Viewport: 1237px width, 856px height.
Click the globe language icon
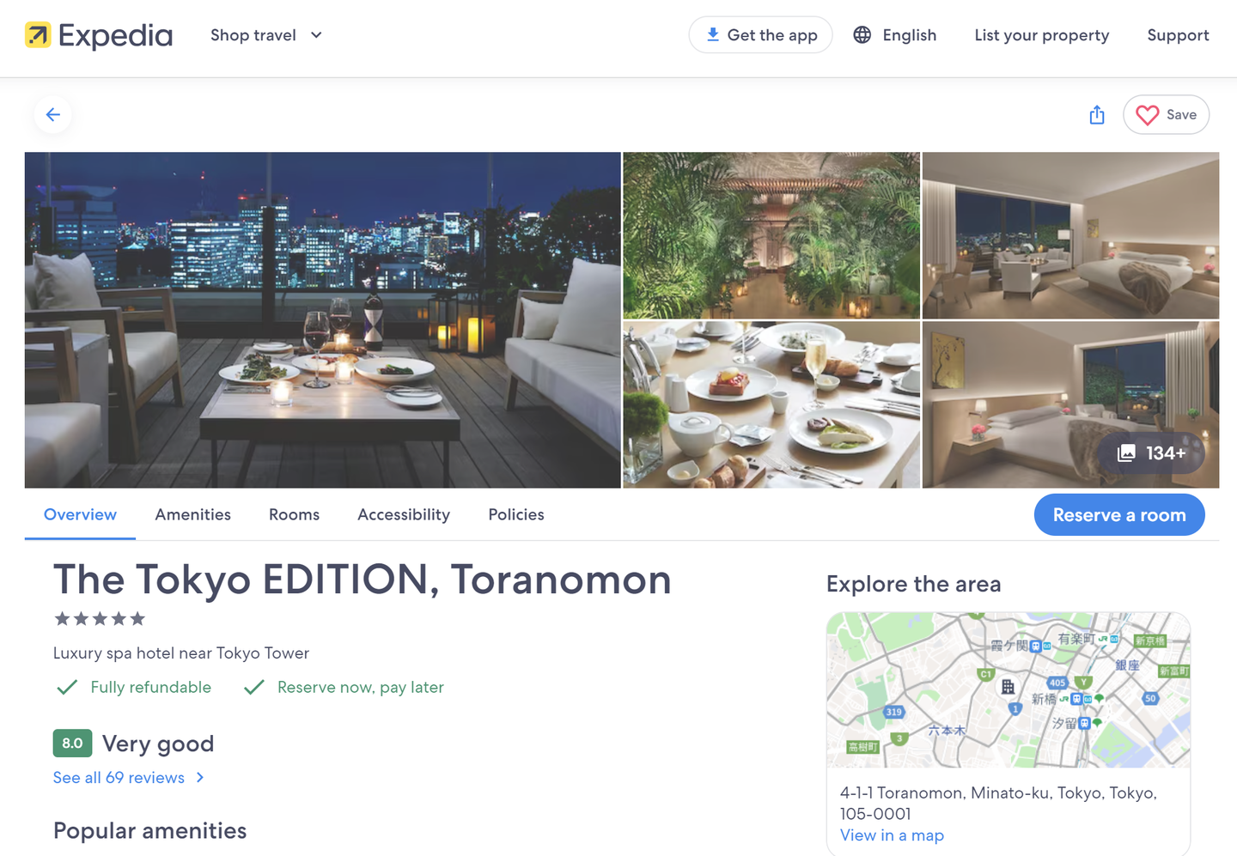(x=862, y=35)
